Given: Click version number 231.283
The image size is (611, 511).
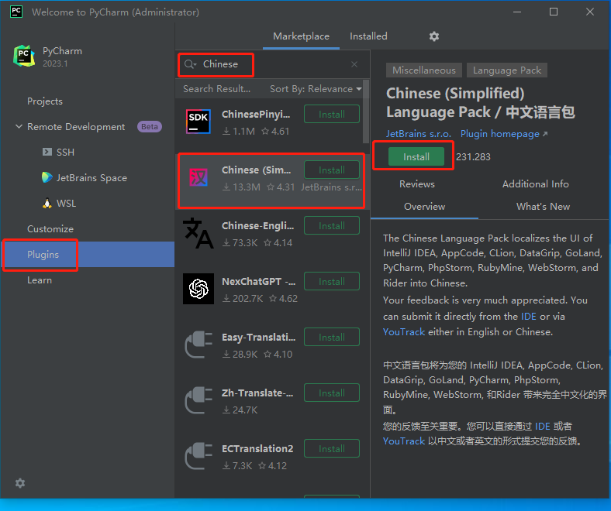Looking at the screenshot, I should (x=473, y=156).
